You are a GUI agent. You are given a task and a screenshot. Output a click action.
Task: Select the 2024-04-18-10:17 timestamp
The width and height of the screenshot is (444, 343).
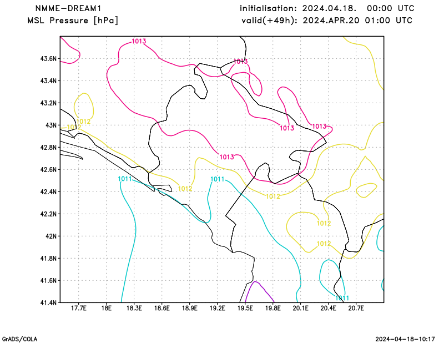click(405, 339)
